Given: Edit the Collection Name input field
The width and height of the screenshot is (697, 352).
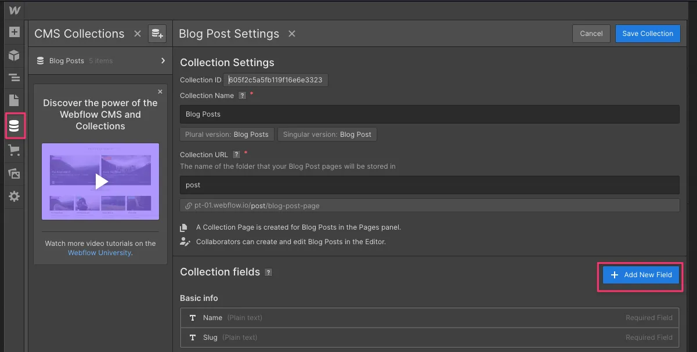Looking at the screenshot, I should pyautogui.click(x=429, y=114).
